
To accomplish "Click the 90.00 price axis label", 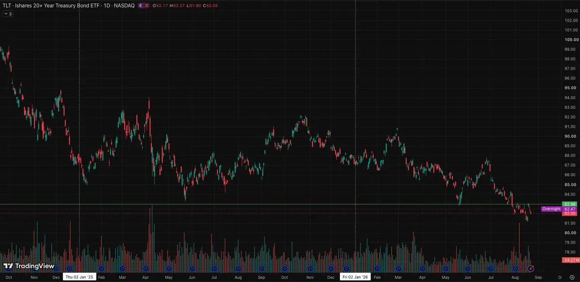I will tap(571, 136).
